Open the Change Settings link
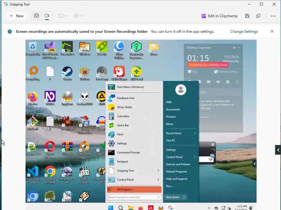281x210 pixels. tap(244, 31)
